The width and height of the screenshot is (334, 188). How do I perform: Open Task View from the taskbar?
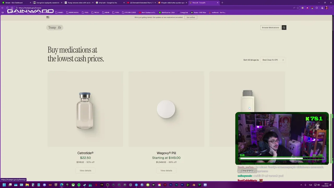pyautogui.click(x=10, y=185)
